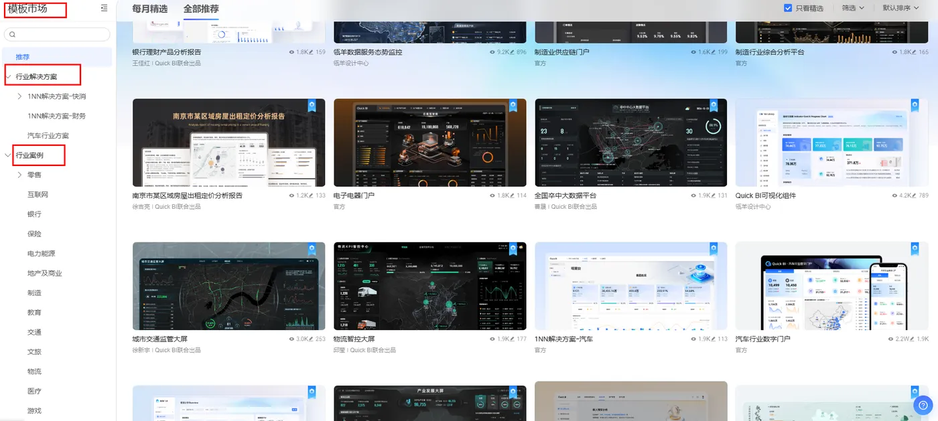Select the 全部推荐 tab
938x421 pixels.
pos(201,9)
